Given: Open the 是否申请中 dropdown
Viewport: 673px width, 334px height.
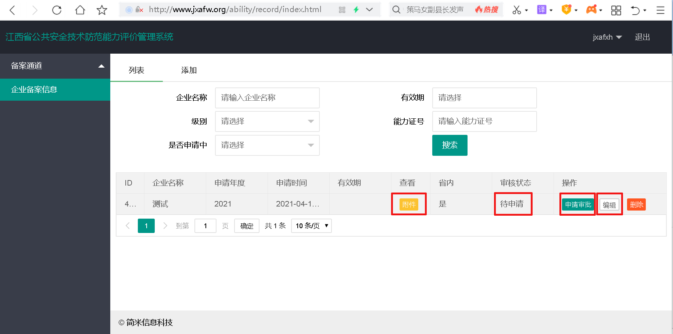Looking at the screenshot, I should [267, 145].
